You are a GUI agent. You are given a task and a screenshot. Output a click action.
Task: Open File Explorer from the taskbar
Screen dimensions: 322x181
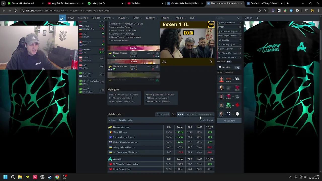tap(20, 177)
